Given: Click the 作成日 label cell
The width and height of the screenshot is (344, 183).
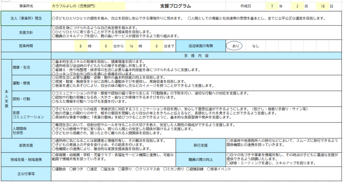Looking at the screenshot, I should point(246,6).
